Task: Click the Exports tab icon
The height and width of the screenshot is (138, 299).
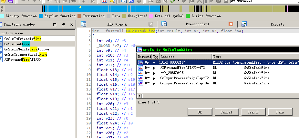Action: 244,24
